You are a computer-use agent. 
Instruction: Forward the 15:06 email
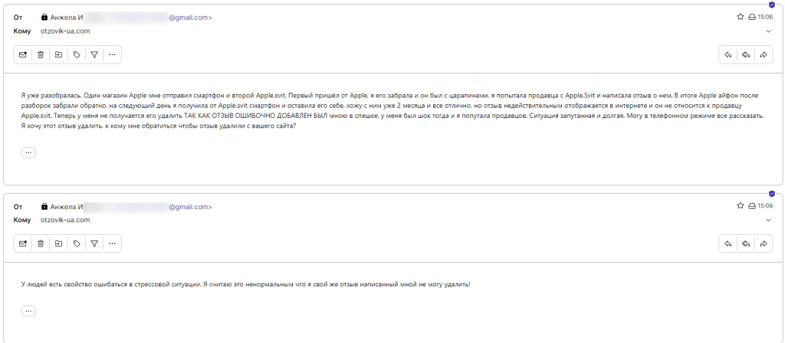764,54
